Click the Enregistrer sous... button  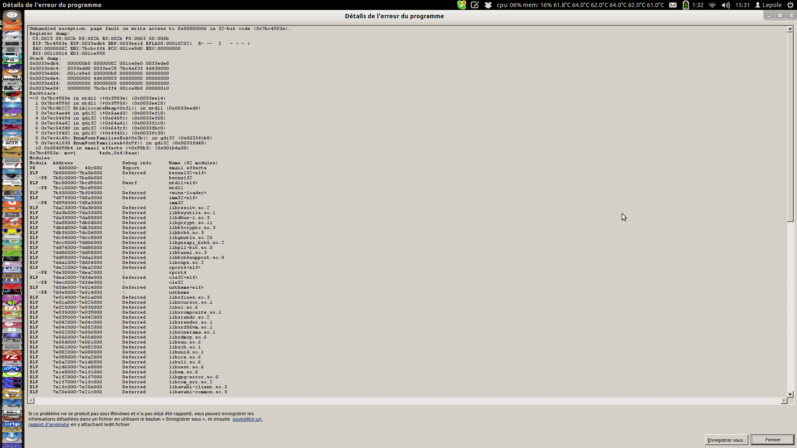coord(726,440)
